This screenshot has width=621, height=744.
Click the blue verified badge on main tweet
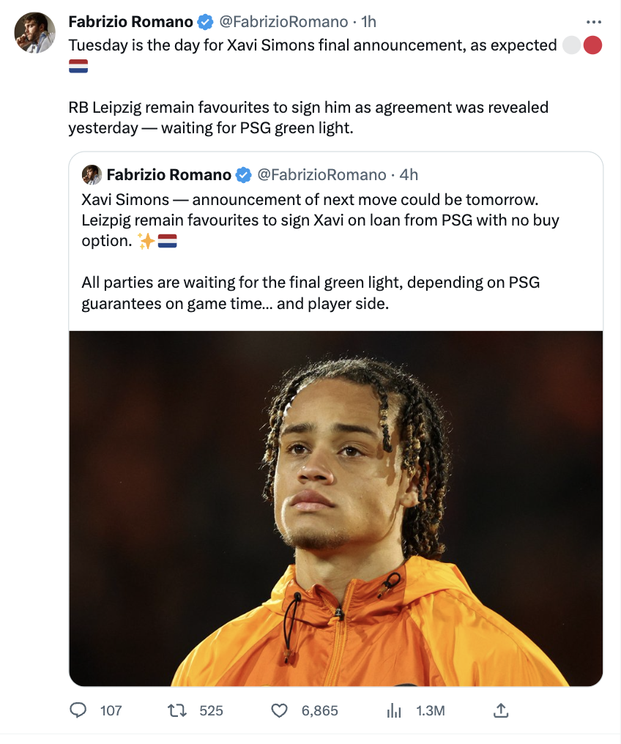click(206, 22)
